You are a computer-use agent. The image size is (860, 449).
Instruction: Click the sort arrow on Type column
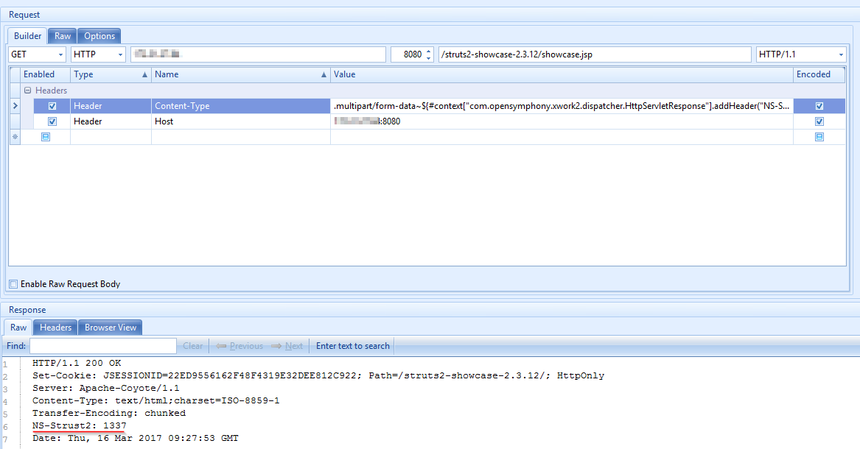143,74
